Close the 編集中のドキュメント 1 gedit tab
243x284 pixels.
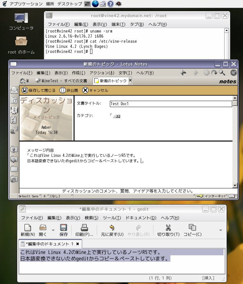(x=78, y=244)
